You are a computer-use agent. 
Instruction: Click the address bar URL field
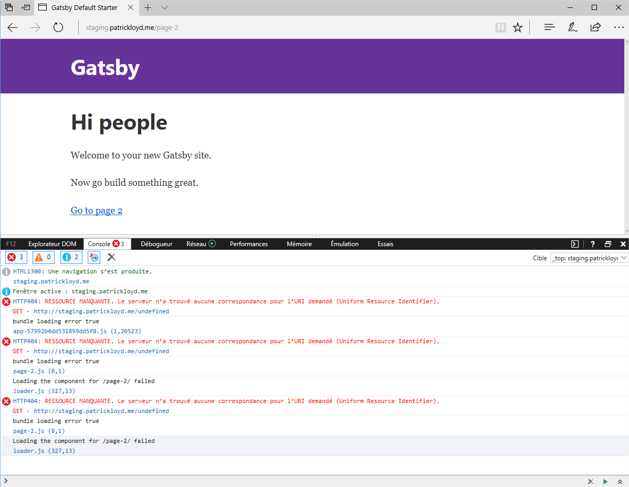281,28
